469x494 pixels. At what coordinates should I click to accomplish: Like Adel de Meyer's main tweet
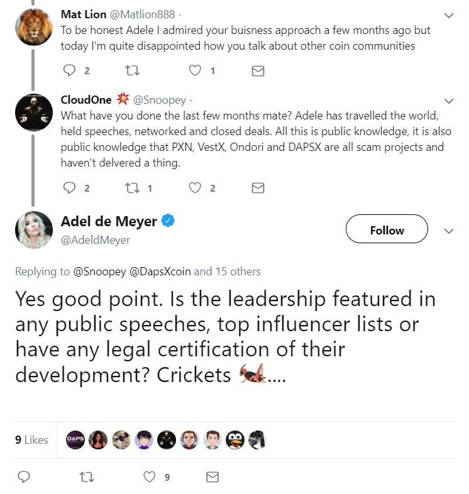click(x=150, y=477)
